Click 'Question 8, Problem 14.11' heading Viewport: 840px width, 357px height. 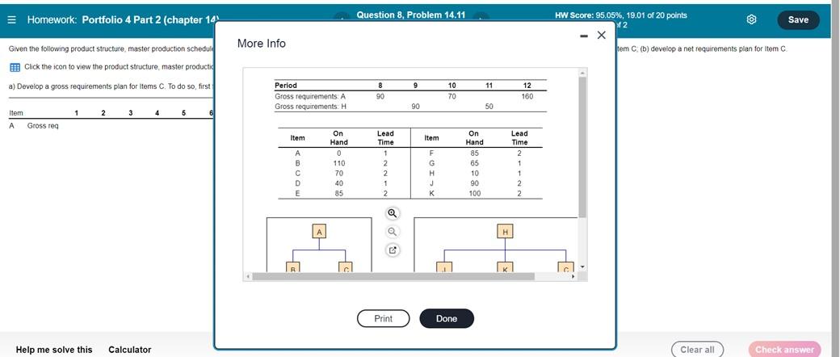tap(411, 15)
